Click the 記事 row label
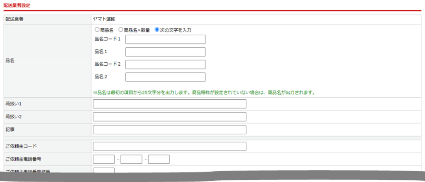This screenshot has width=425, height=182. (10, 130)
